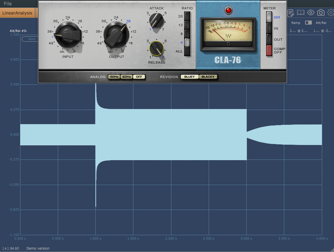The width and height of the screenshot is (334, 252).
Task: Click the ATTACK knob
Action: pos(156,20)
